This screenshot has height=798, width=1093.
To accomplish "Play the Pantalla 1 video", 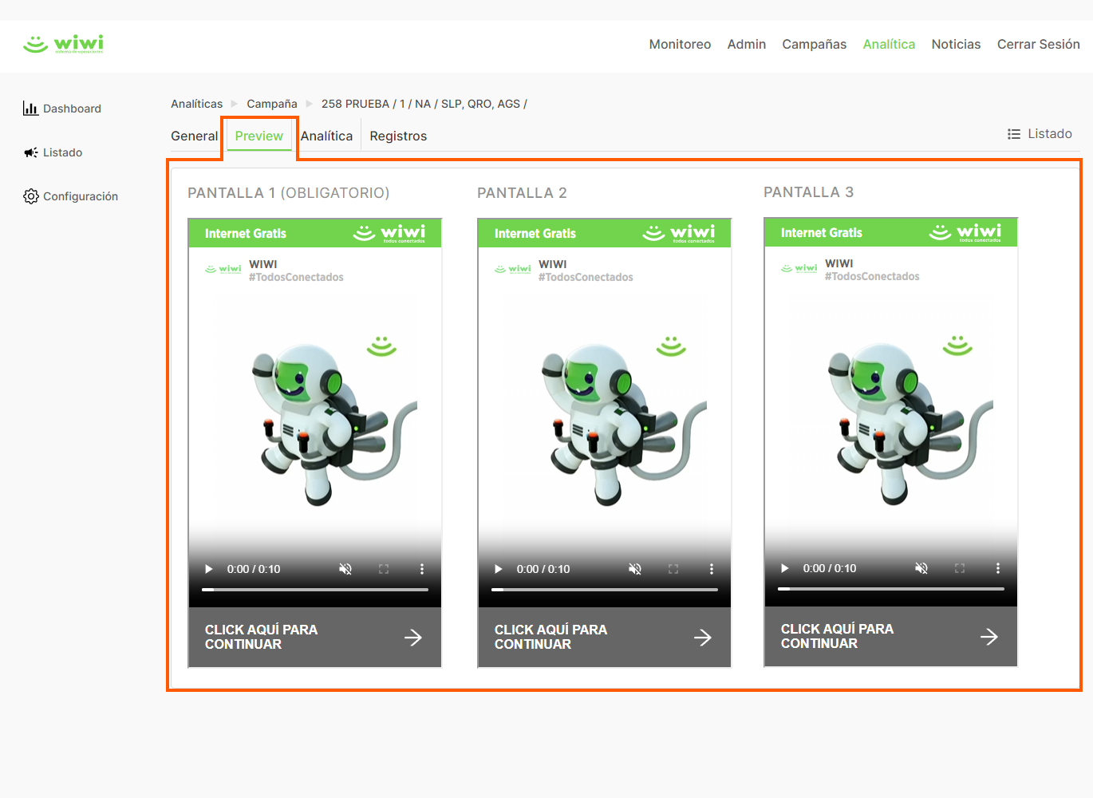I will click(x=209, y=569).
